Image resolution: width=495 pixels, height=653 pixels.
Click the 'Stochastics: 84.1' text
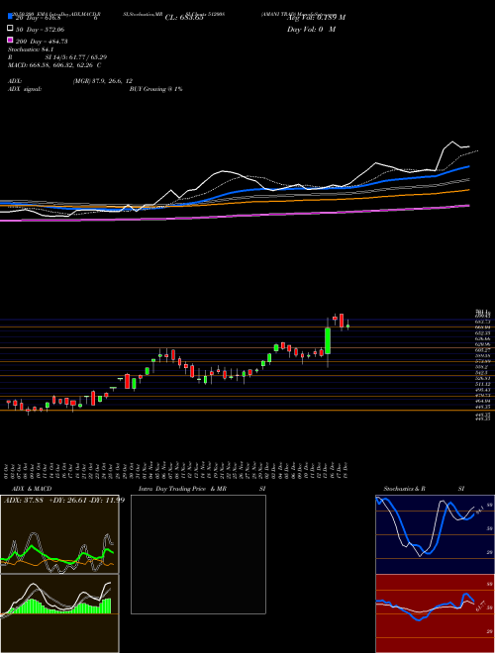point(31,49)
